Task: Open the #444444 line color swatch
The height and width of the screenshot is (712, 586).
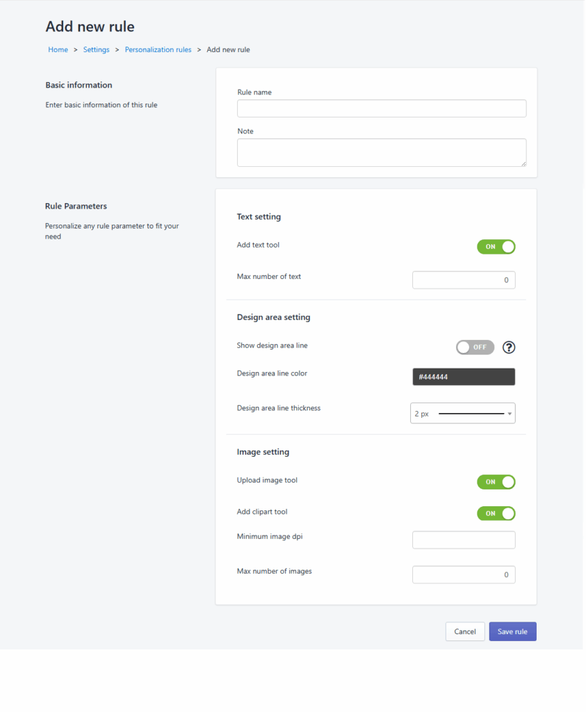Action: (464, 377)
